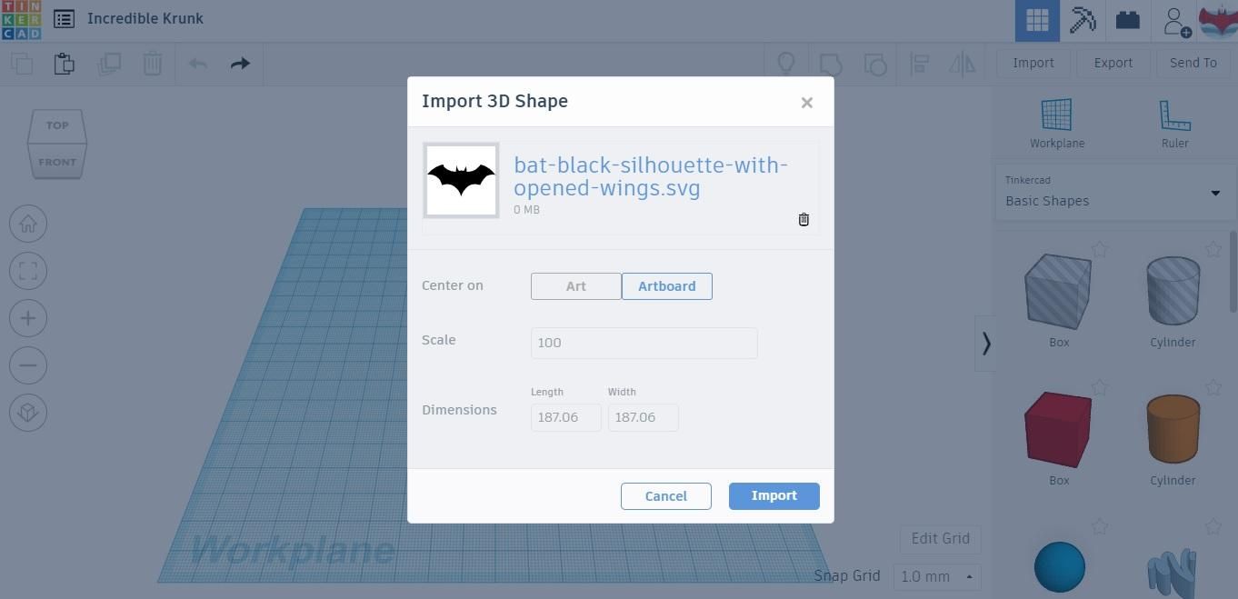Click the Fit view to selection icon

pyautogui.click(x=27, y=270)
